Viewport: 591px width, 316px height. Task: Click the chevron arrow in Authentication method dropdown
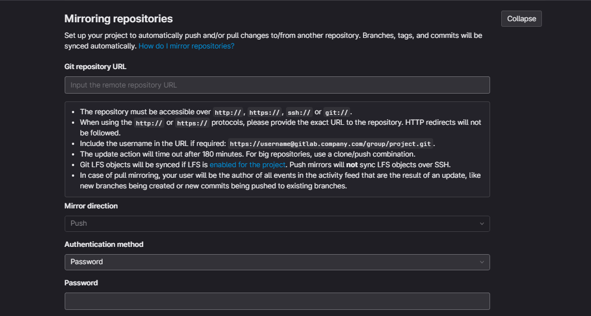pos(482,262)
